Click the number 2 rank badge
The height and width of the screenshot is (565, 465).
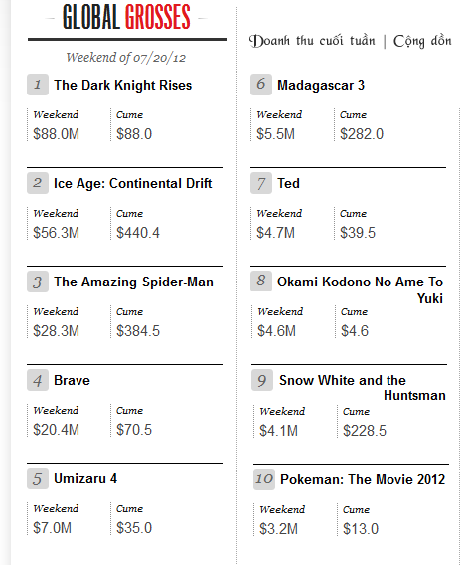pyautogui.click(x=38, y=183)
